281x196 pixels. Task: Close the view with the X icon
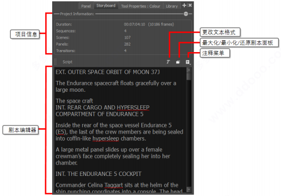point(190,5)
